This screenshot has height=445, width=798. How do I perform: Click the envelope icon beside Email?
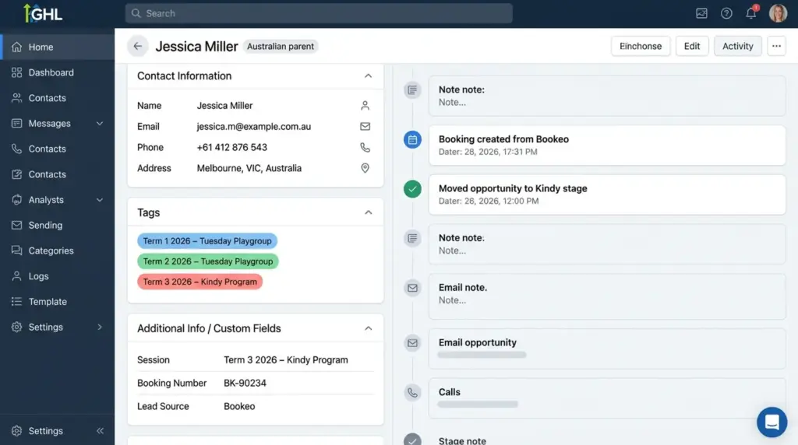click(x=365, y=127)
